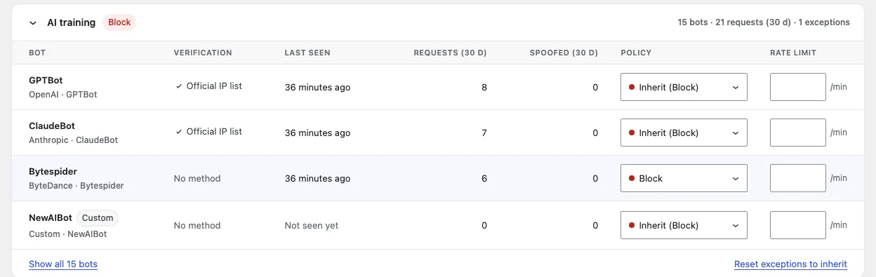The width and height of the screenshot is (876, 277).
Task: Open GPTBot policy dropdown
Action: [x=684, y=87]
